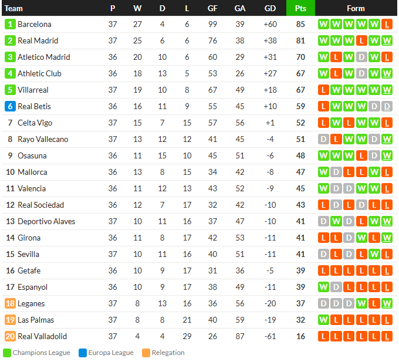Image resolution: width=399 pixels, height=362 pixels.
Task: Open the Real Sociedad team link
Action: pos(40,205)
